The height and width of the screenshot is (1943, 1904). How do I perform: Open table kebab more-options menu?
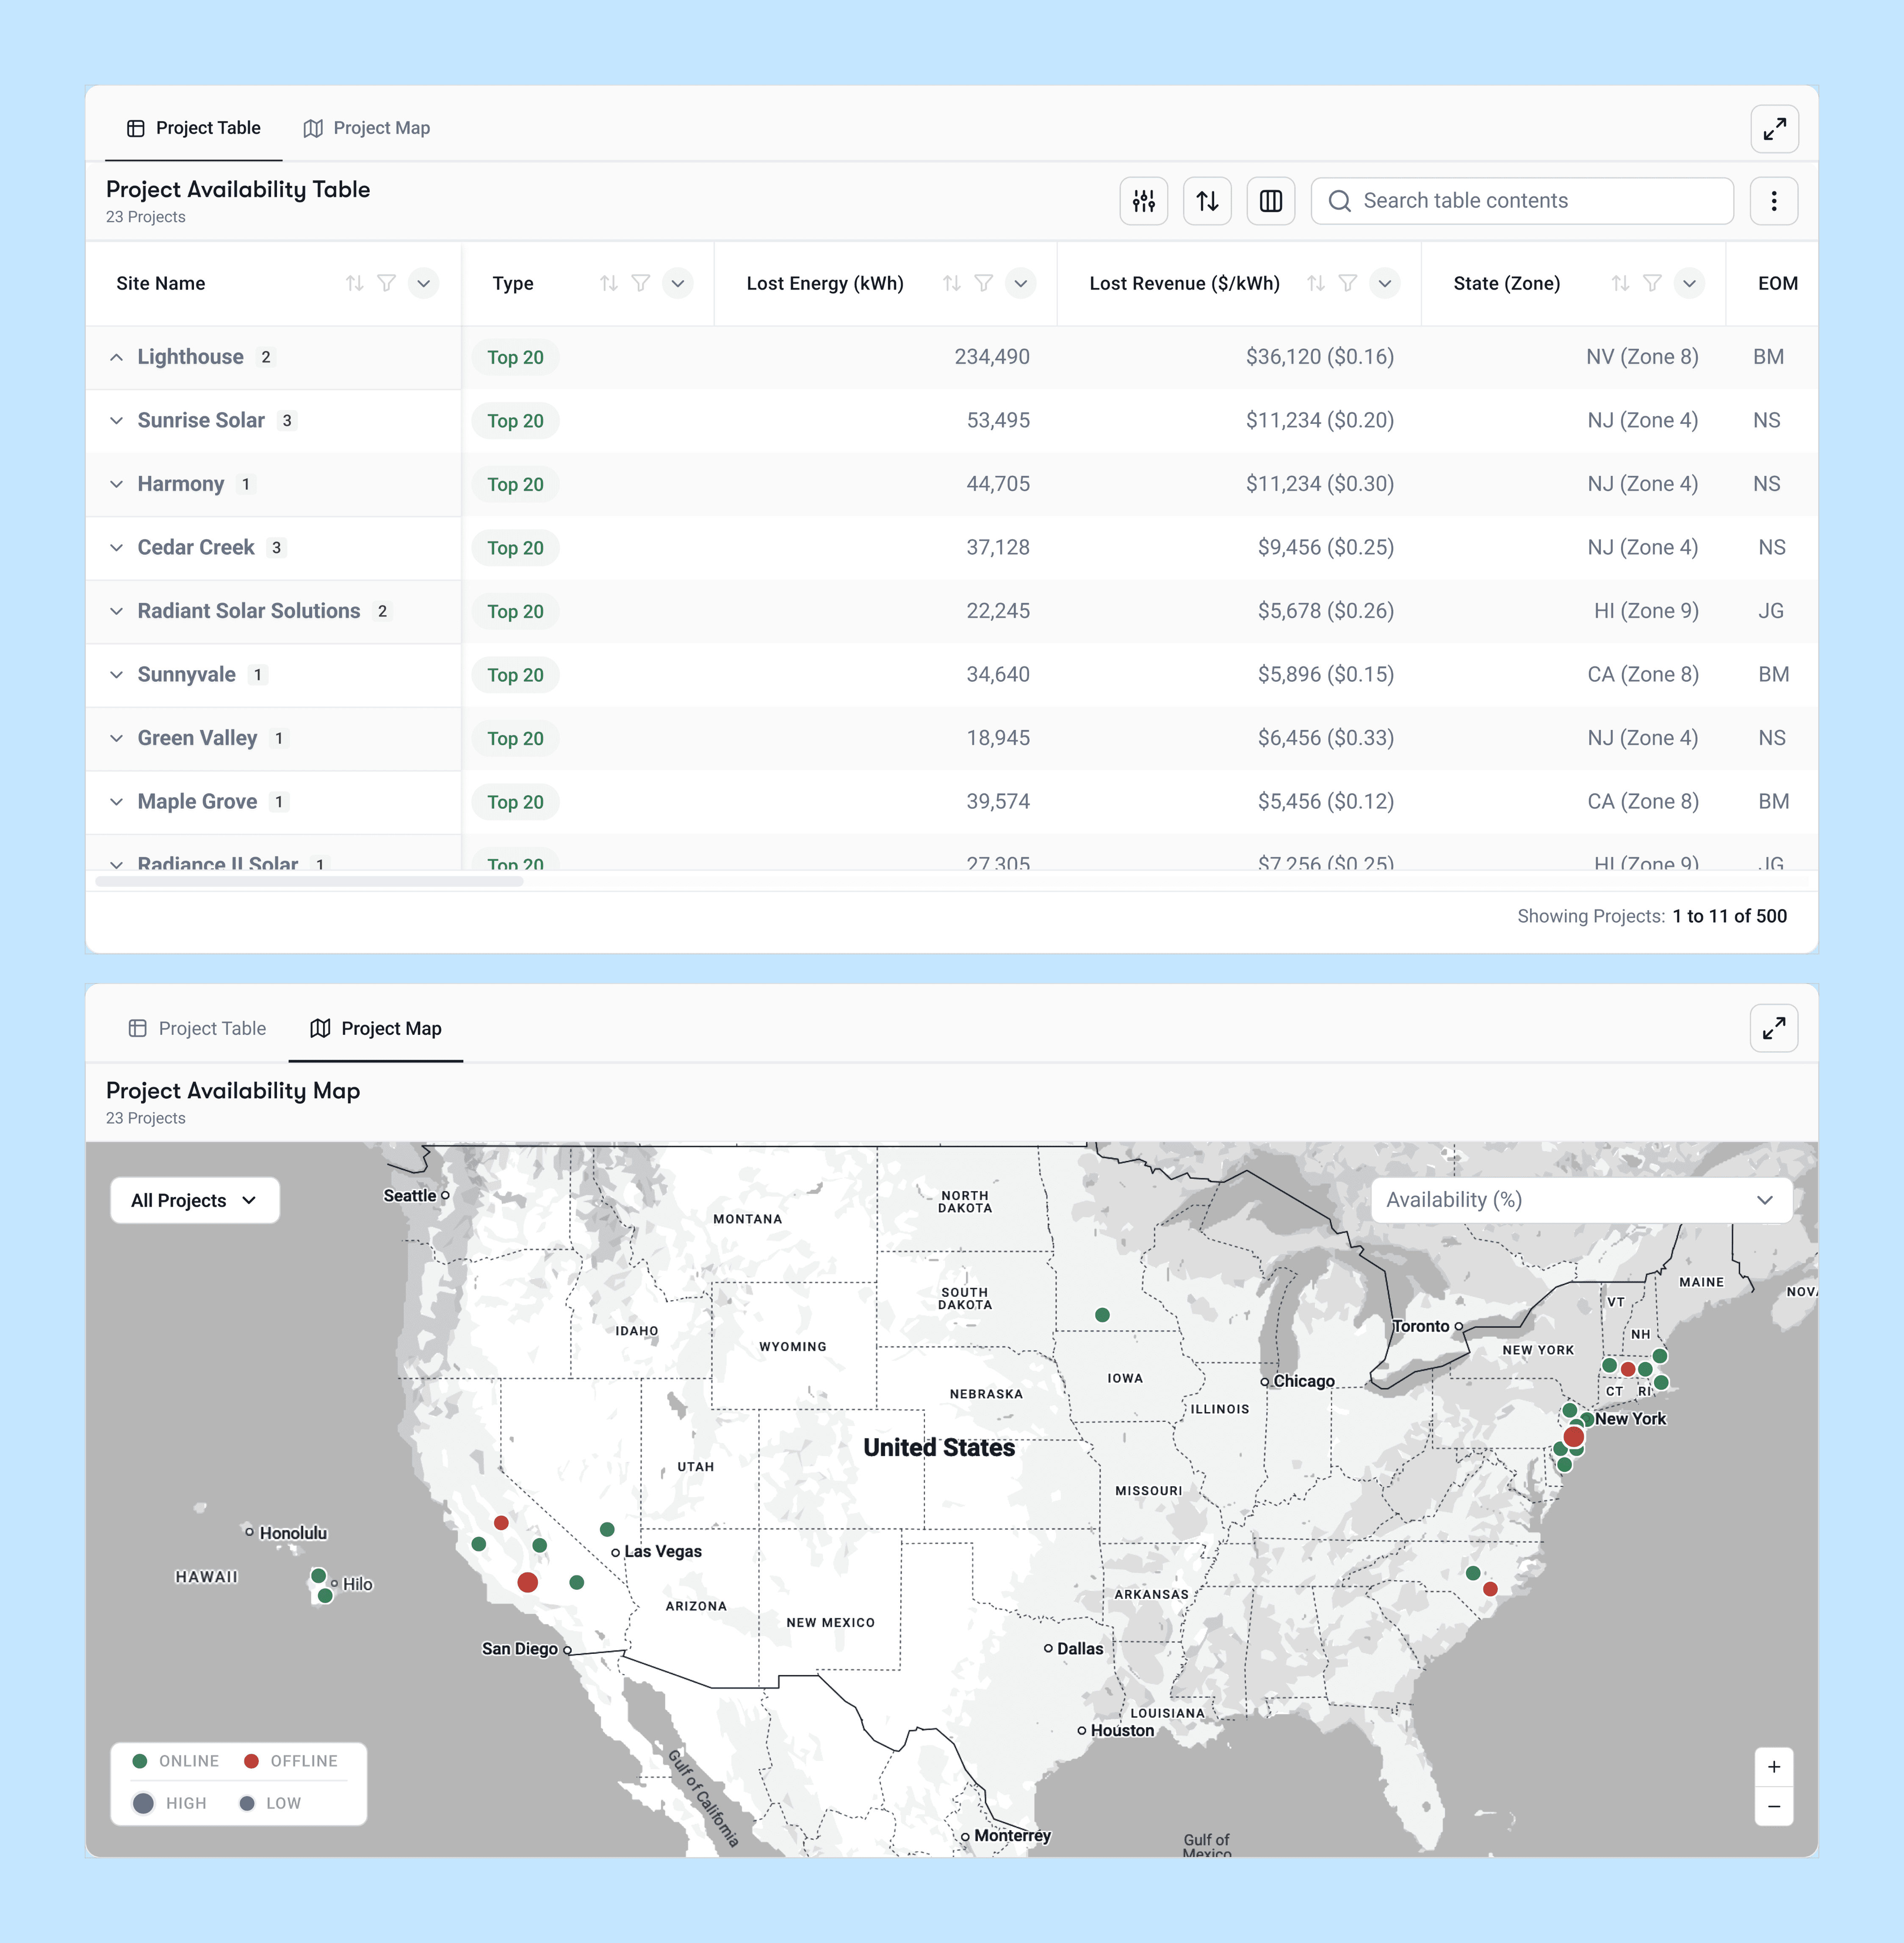point(1773,201)
